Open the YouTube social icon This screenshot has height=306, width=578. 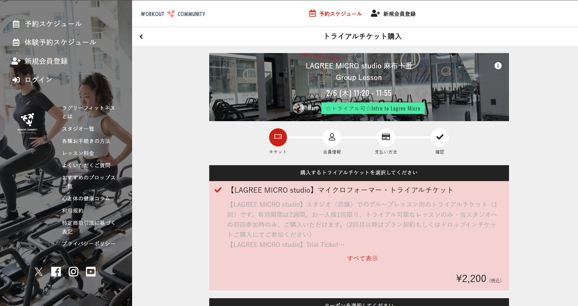[91, 272]
